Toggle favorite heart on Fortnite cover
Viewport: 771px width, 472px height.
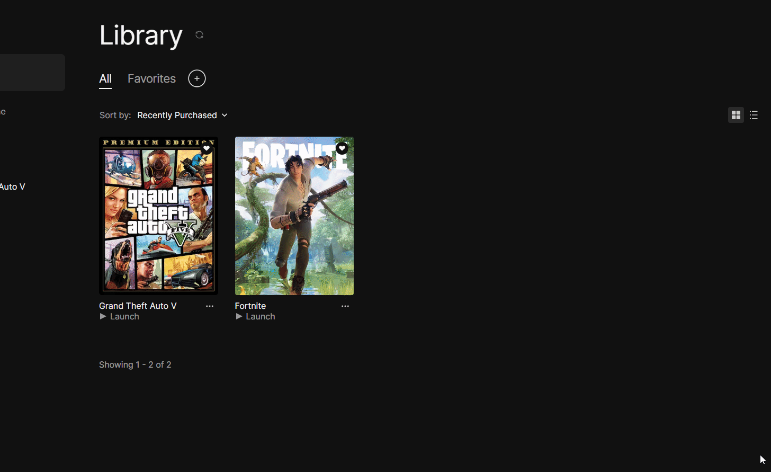342,148
